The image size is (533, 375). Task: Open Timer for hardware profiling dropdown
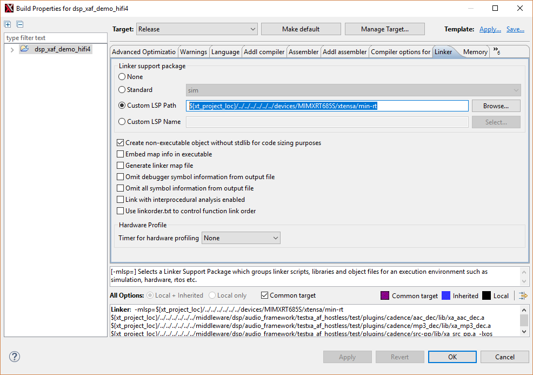pos(241,238)
